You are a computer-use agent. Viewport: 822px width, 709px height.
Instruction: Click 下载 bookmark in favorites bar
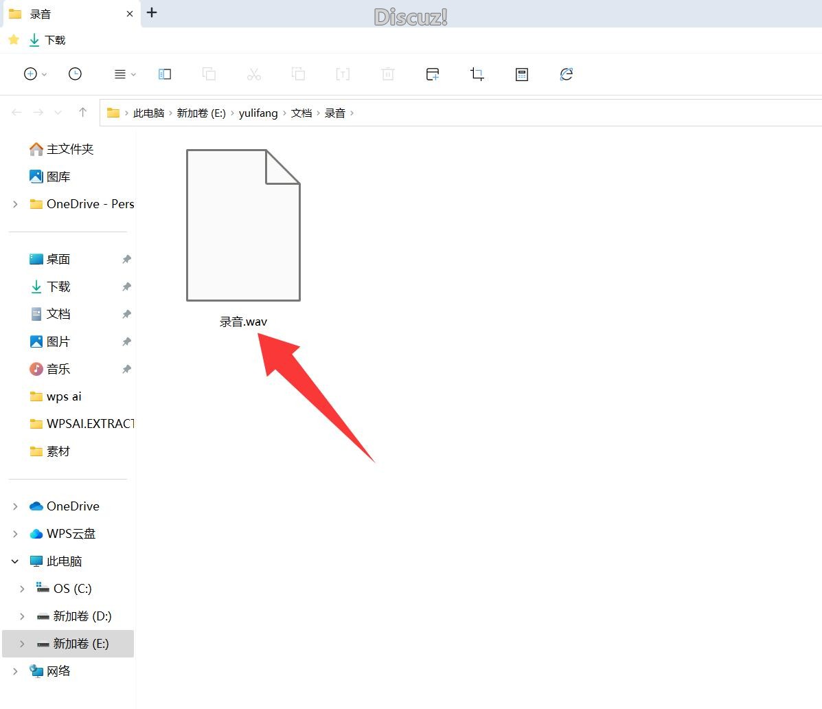pos(47,40)
